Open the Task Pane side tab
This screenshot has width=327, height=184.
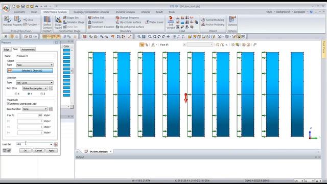323,49
